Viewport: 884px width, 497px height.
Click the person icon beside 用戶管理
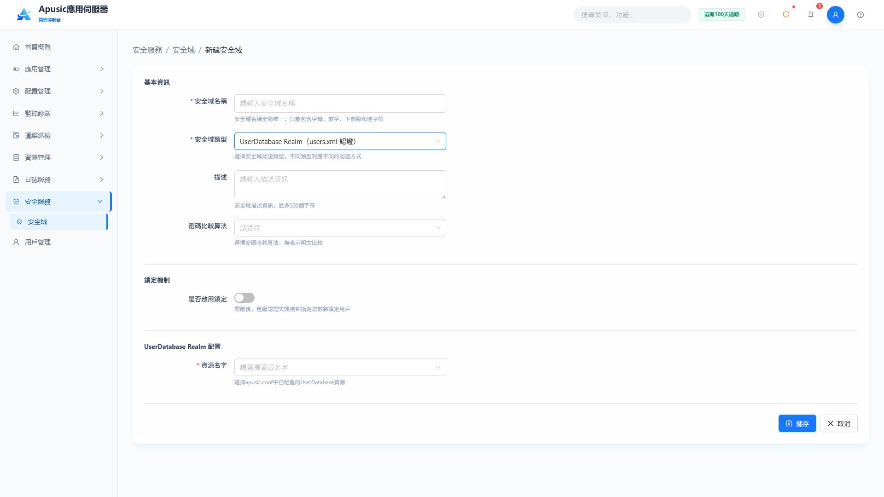pos(16,242)
